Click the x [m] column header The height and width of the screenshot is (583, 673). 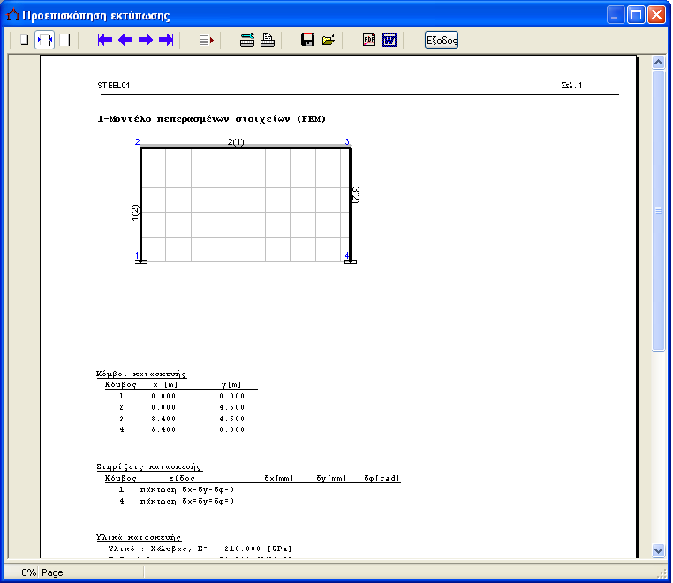[165, 384]
